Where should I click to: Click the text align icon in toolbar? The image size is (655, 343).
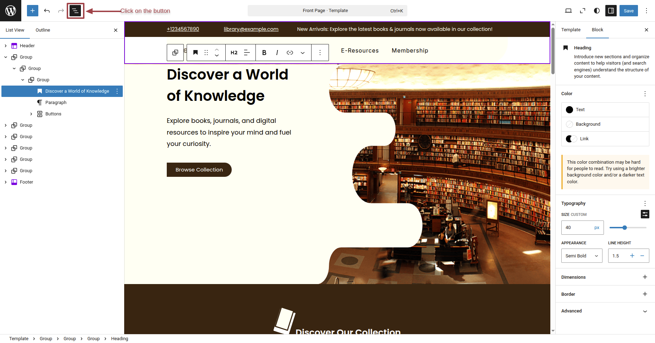[247, 53]
